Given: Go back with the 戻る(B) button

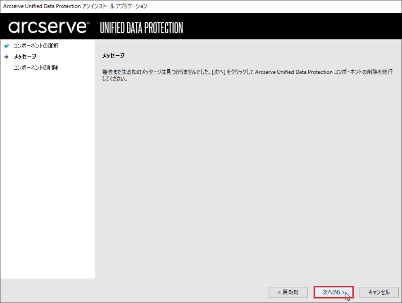Looking at the screenshot, I should pos(288,292).
